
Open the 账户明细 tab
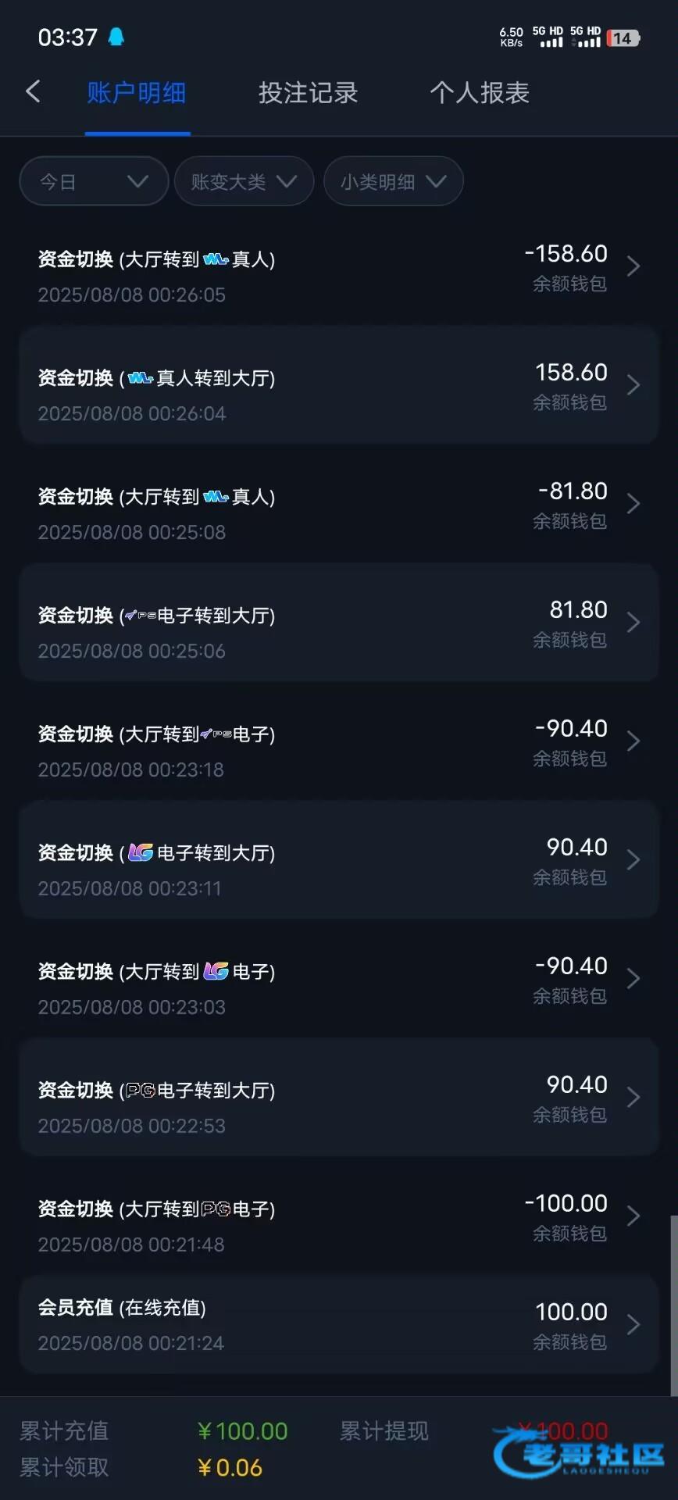point(137,93)
